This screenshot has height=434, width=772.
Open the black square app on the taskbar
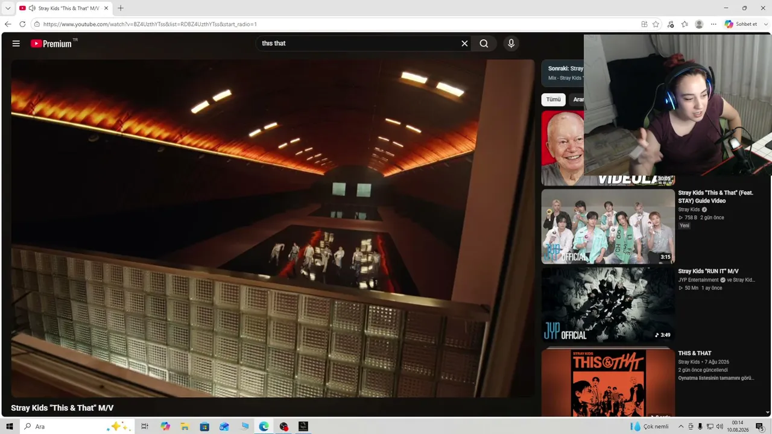click(x=303, y=427)
